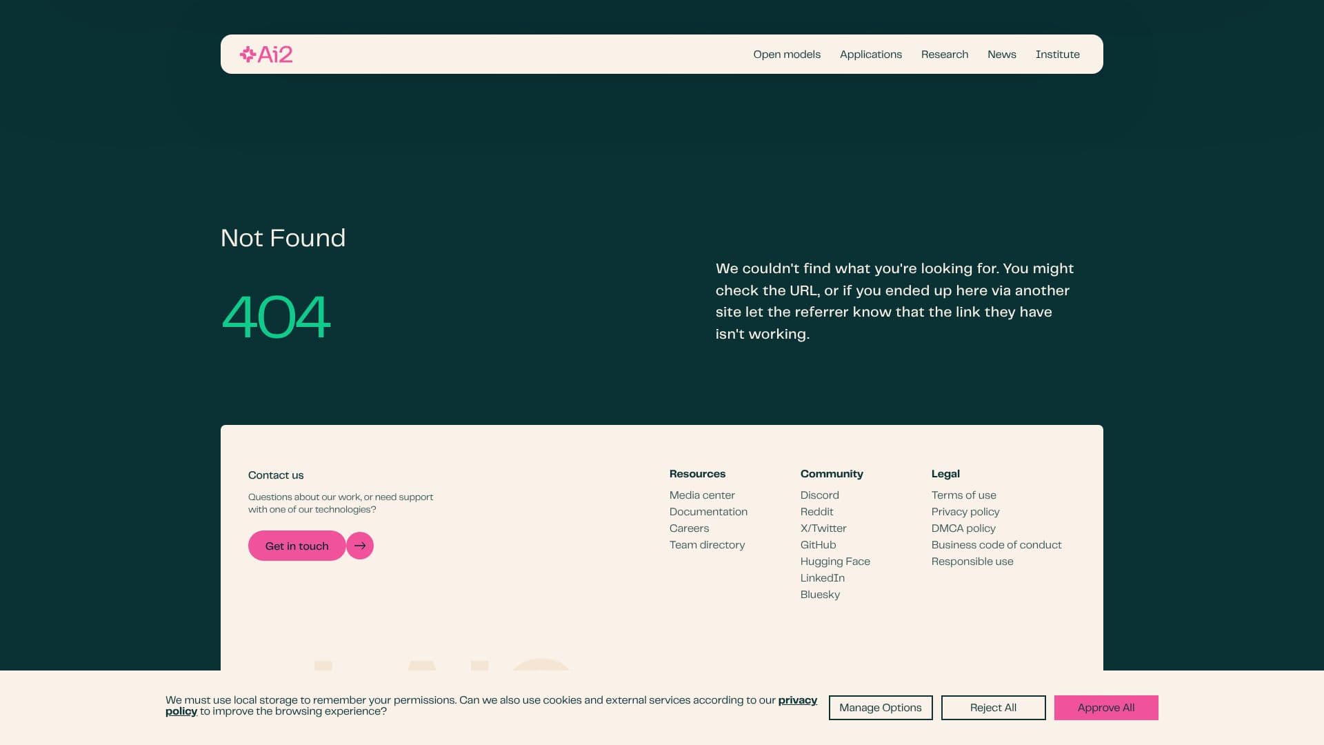Image resolution: width=1324 pixels, height=745 pixels.
Task: Click the Not Found heading
Action: pyautogui.click(x=283, y=238)
